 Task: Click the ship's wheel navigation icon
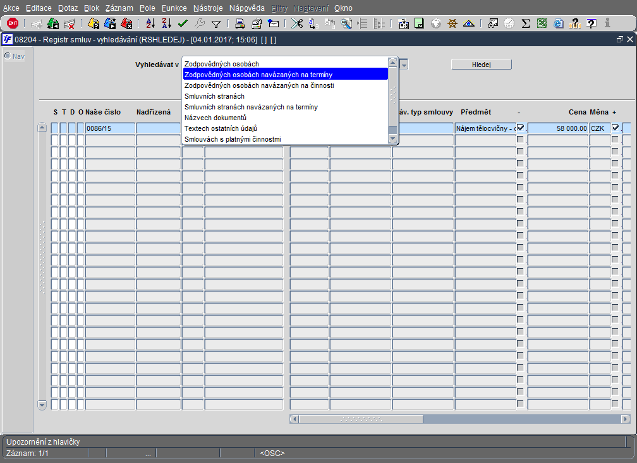[x=452, y=23]
